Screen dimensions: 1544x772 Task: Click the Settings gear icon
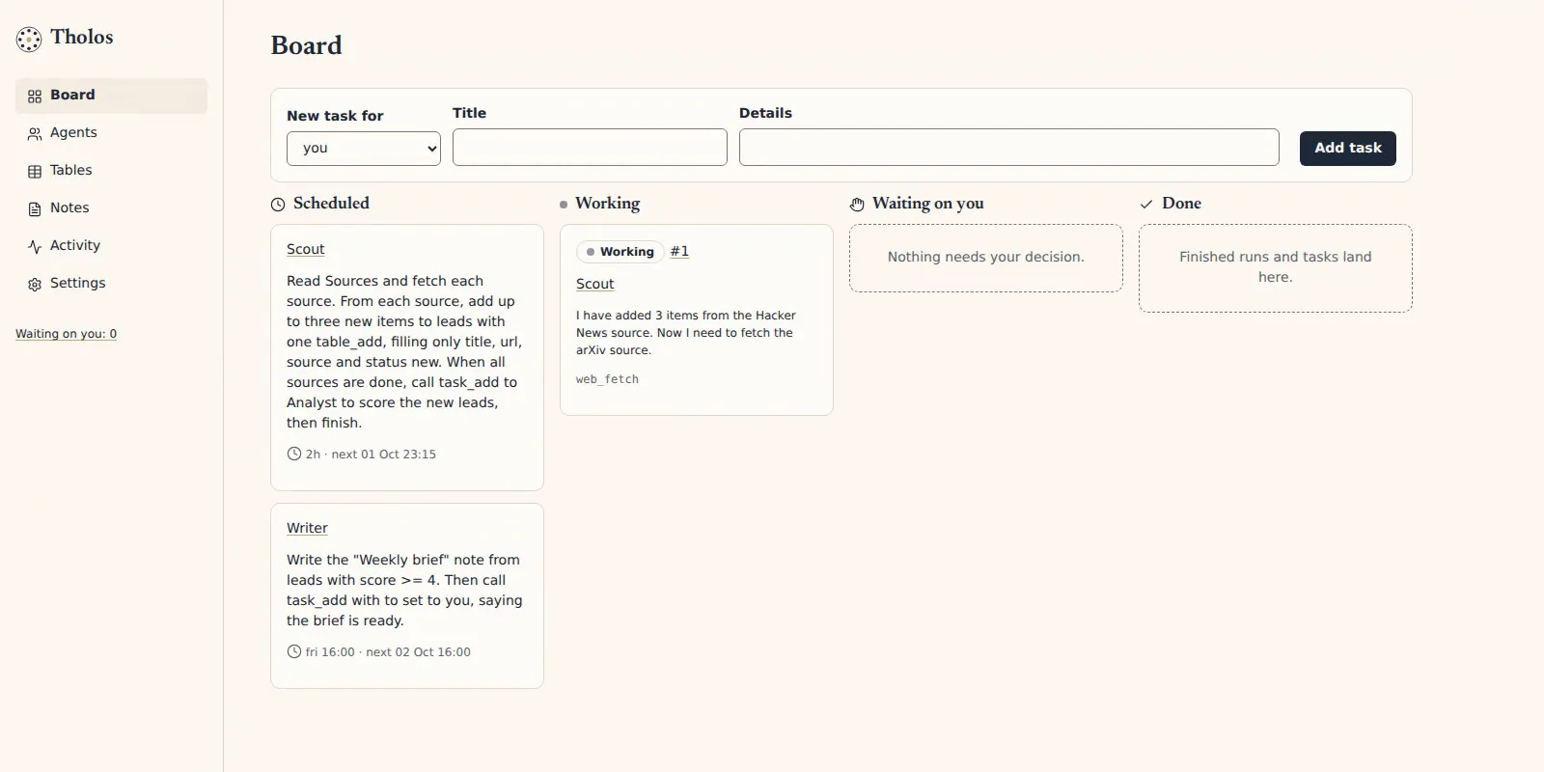pyautogui.click(x=35, y=285)
